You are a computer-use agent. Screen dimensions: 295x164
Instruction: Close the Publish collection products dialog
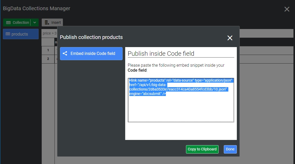click(230, 38)
